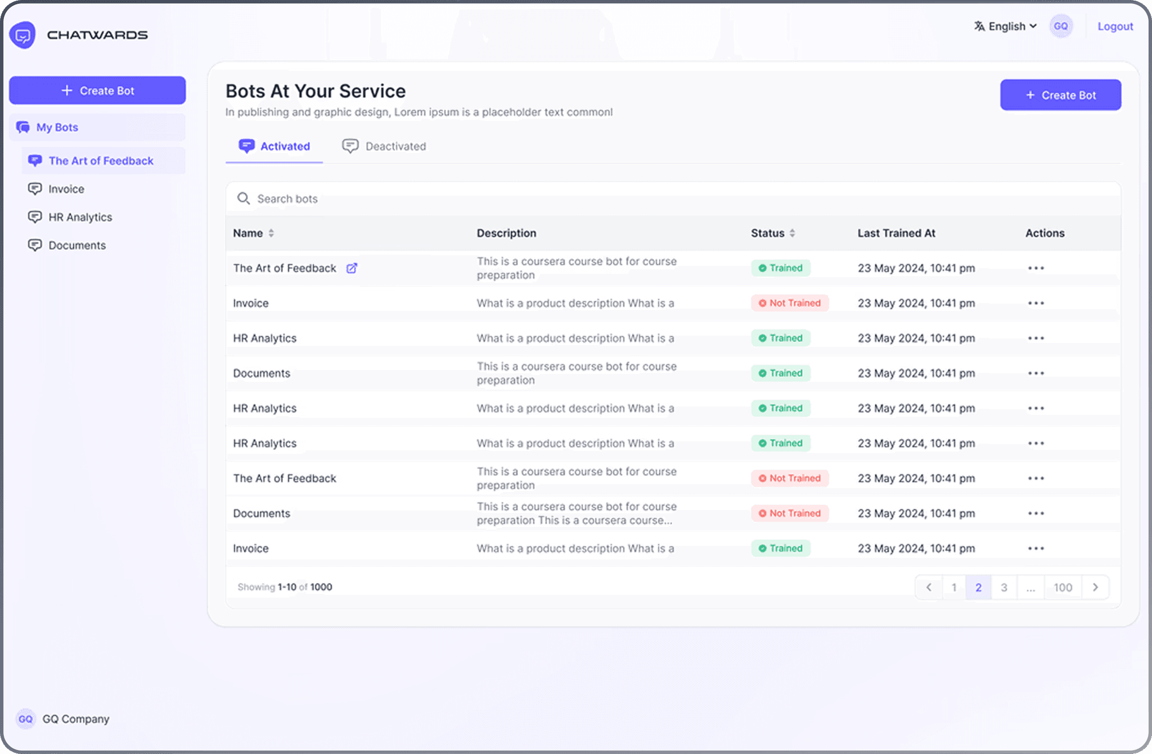Screen dimensions: 1152x754
Task: Jump to page 100 in pagination
Action: (x=1063, y=587)
